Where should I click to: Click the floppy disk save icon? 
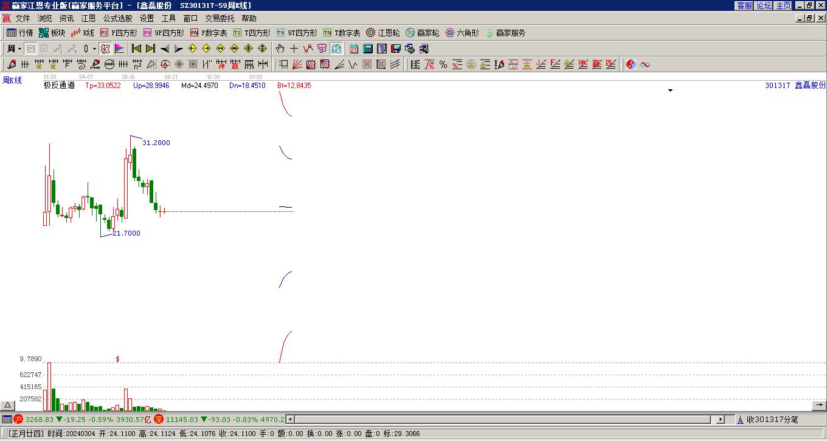[396, 49]
